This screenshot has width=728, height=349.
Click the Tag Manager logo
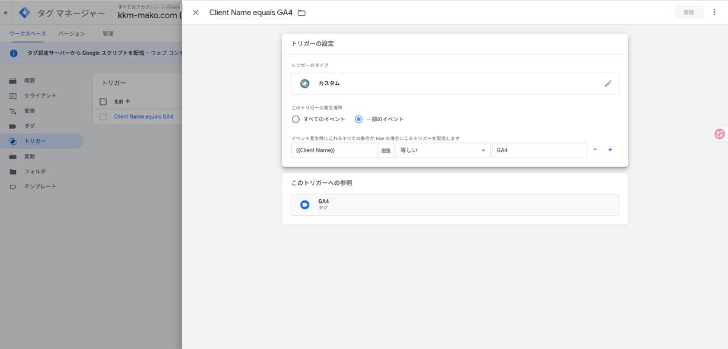[x=25, y=13]
